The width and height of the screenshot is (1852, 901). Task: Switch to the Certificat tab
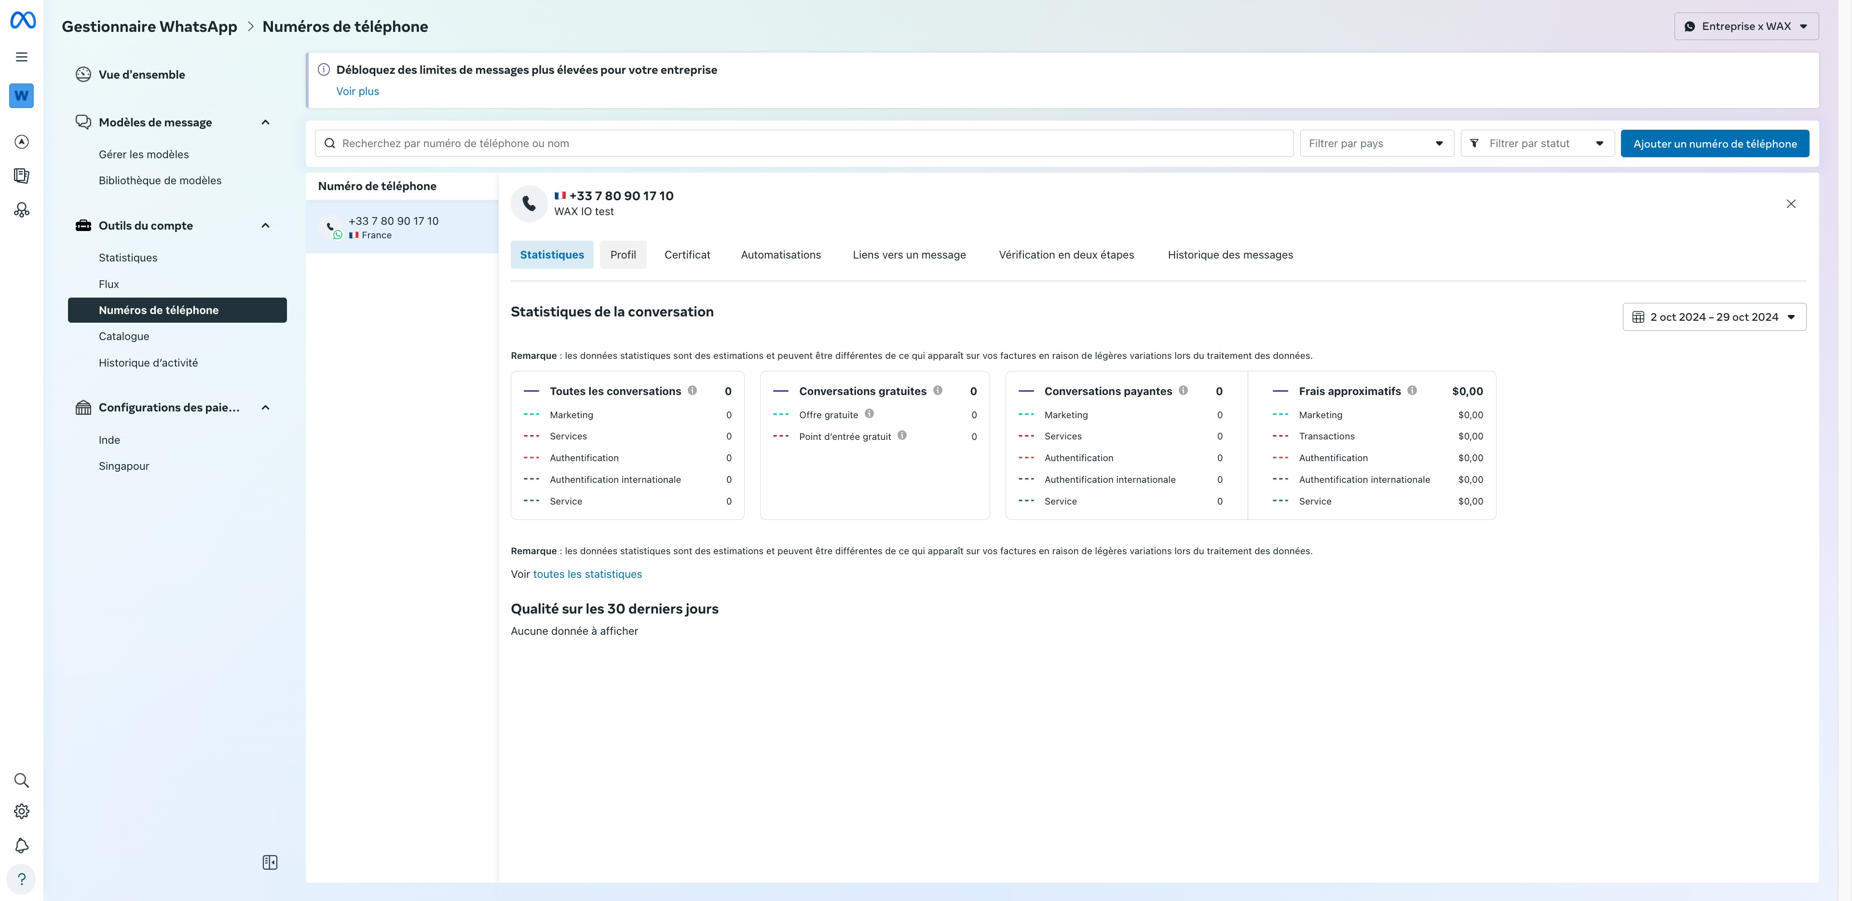(687, 255)
